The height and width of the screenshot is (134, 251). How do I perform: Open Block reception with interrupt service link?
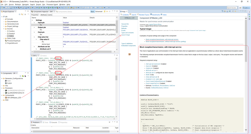click(x=162, y=39)
